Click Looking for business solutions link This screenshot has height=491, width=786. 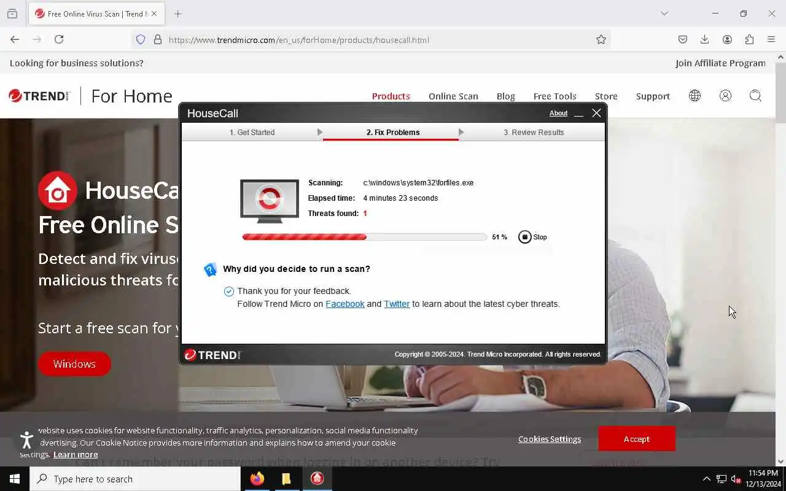click(x=77, y=63)
